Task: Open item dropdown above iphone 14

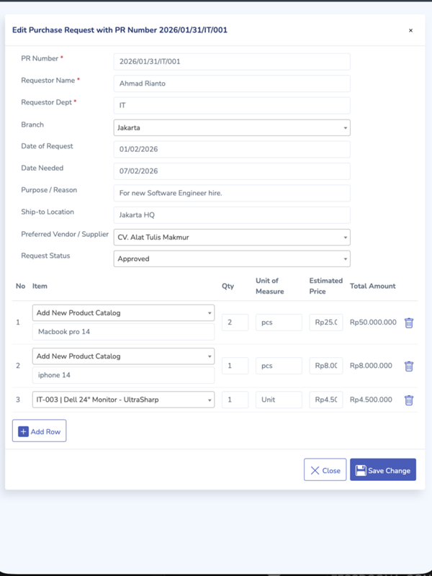Action: tap(123, 356)
